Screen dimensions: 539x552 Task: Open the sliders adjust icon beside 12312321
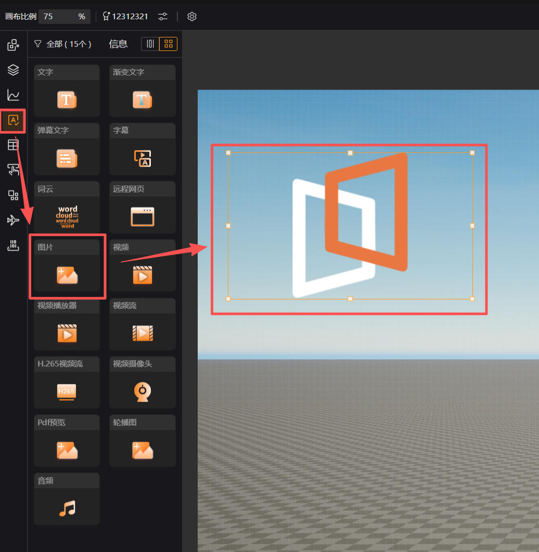(163, 17)
